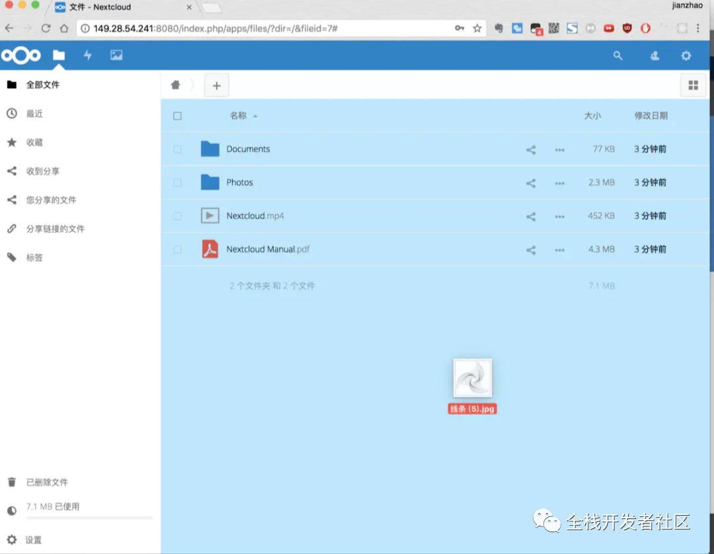Go to home folder breadcrumb icon
The width and height of the screenshot is (714, 554).
pos(175,85)
